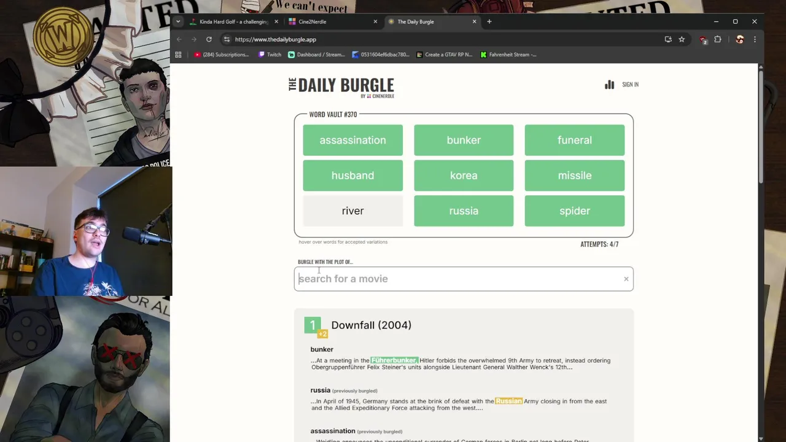Maximize the Chrome window
Viewport: 786px width, 442px height.
coord(735,21)
